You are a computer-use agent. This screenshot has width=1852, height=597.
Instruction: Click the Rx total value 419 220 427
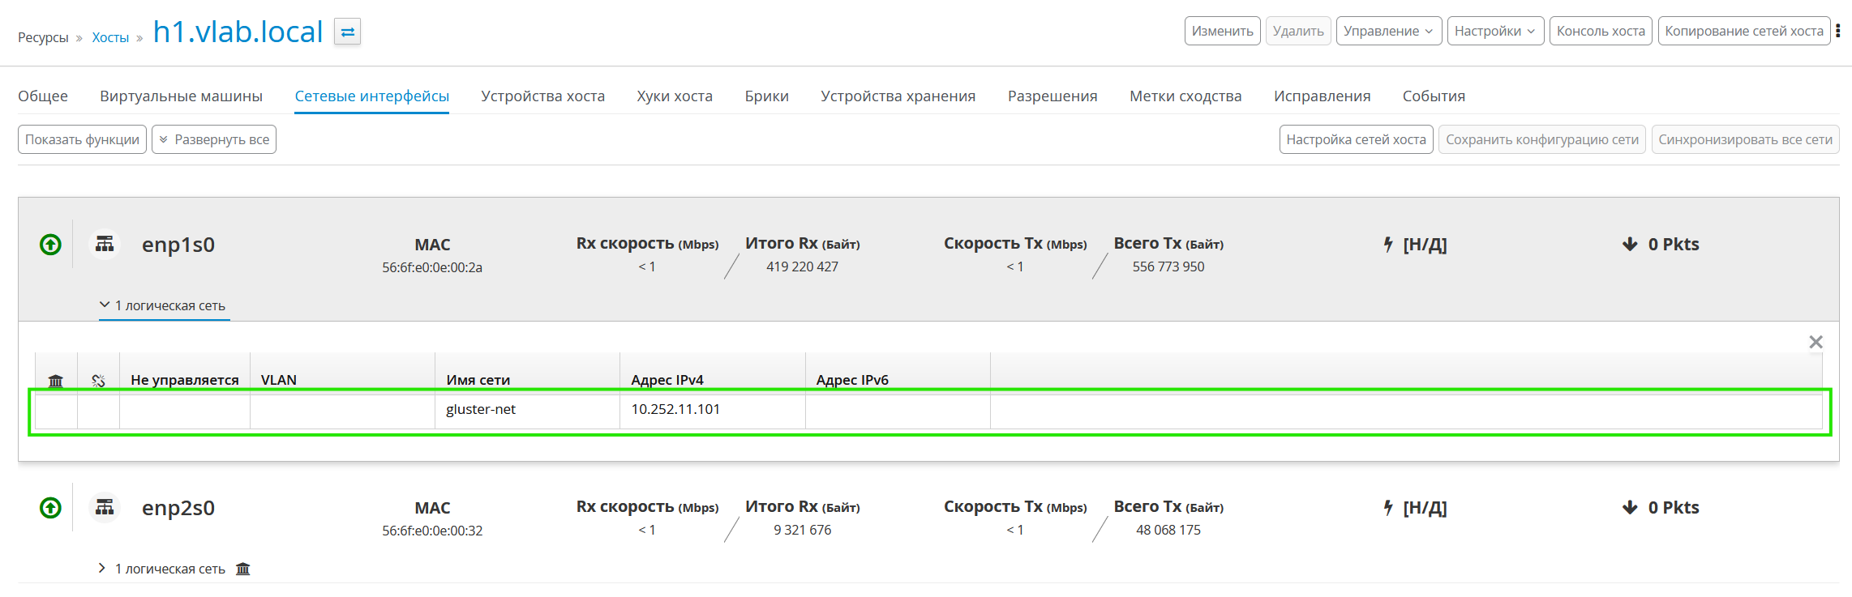(803, 267)
